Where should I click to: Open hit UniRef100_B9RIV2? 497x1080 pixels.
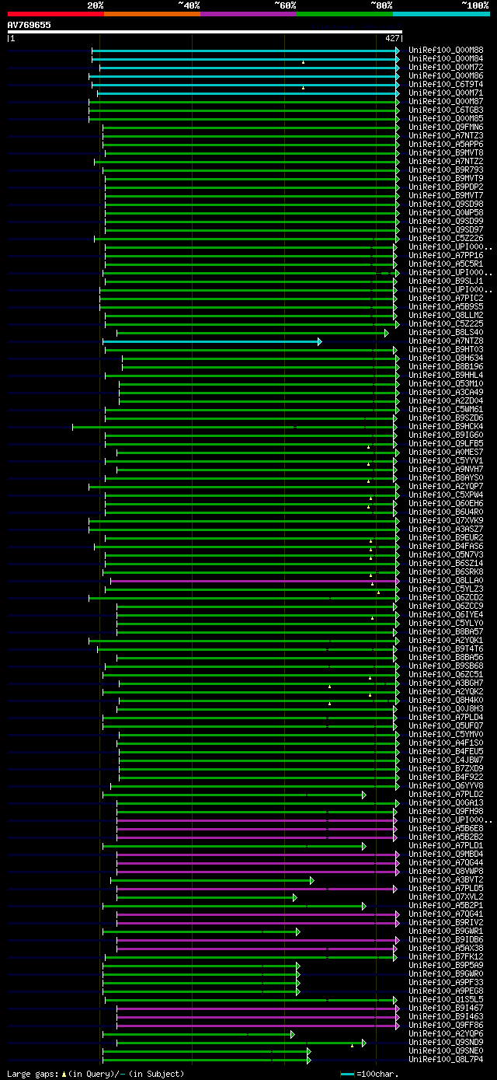click(x=446, y=923)
